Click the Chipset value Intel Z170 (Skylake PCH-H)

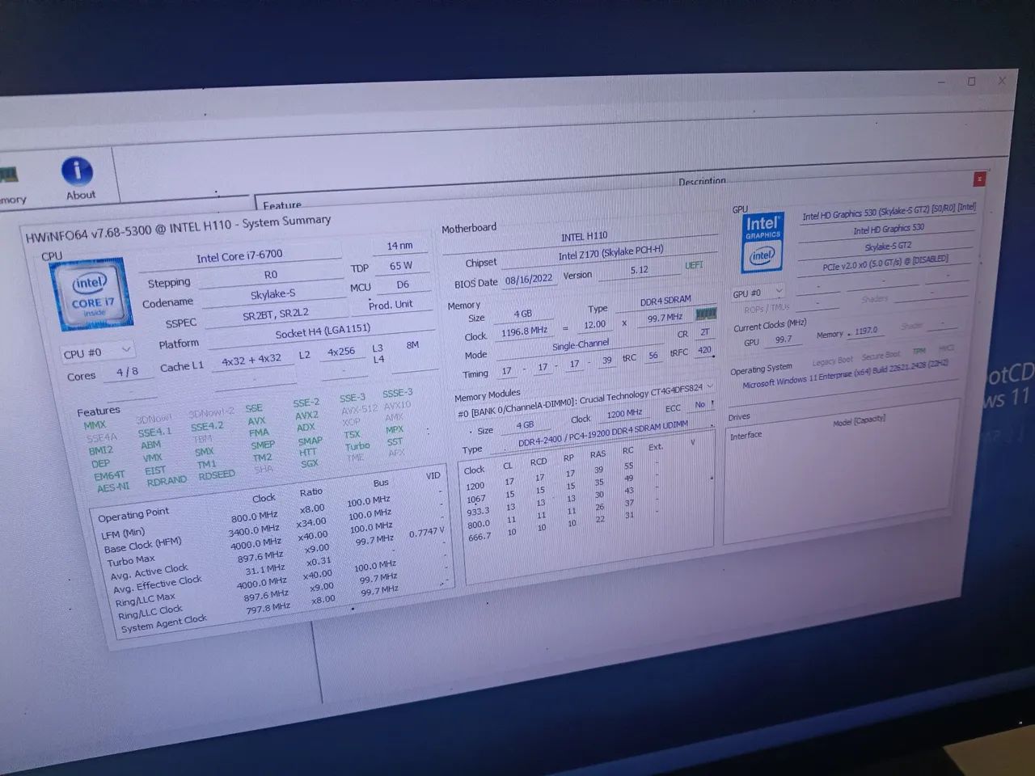point(610,253)
